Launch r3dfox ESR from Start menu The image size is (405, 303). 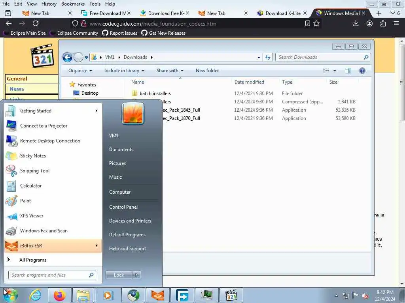53,245
